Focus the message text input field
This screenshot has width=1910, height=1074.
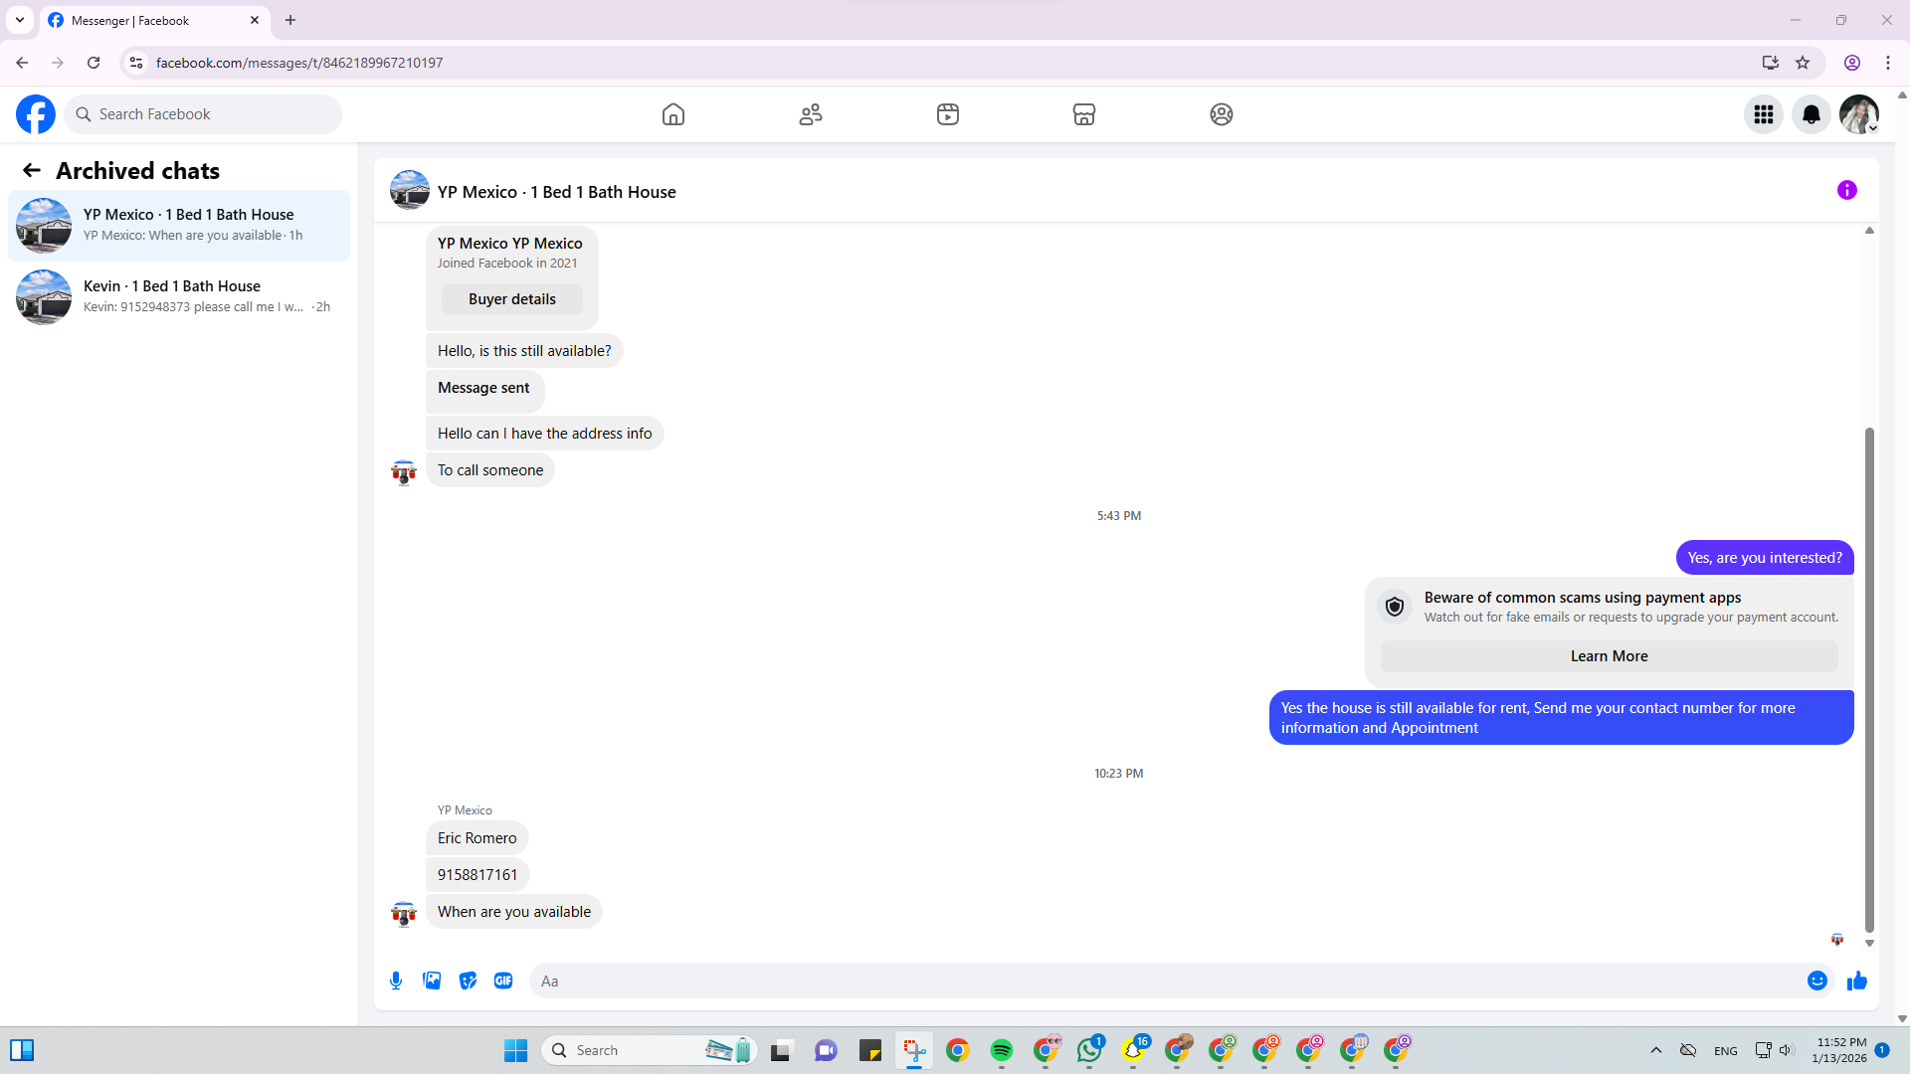[1164, 981]
